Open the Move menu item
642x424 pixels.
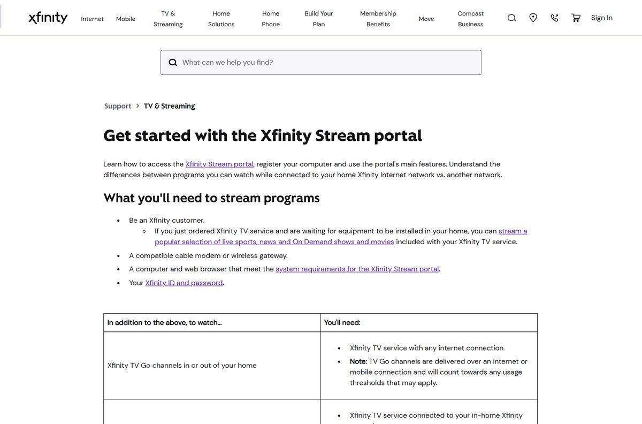pos(426,19)
